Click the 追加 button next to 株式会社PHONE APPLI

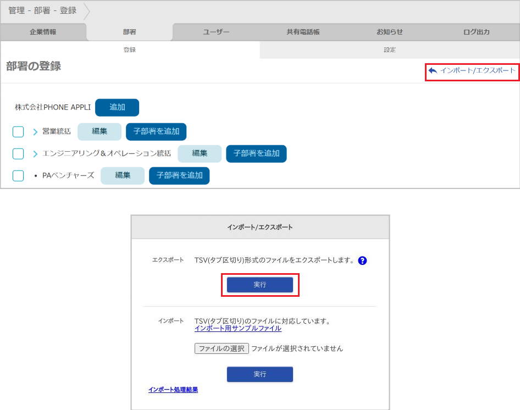(117, 107)
